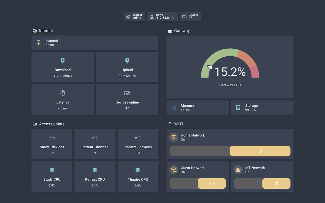
Task: Click the Wi-Fi icon beside Wi-Fi heading
Action: (170, 124)
